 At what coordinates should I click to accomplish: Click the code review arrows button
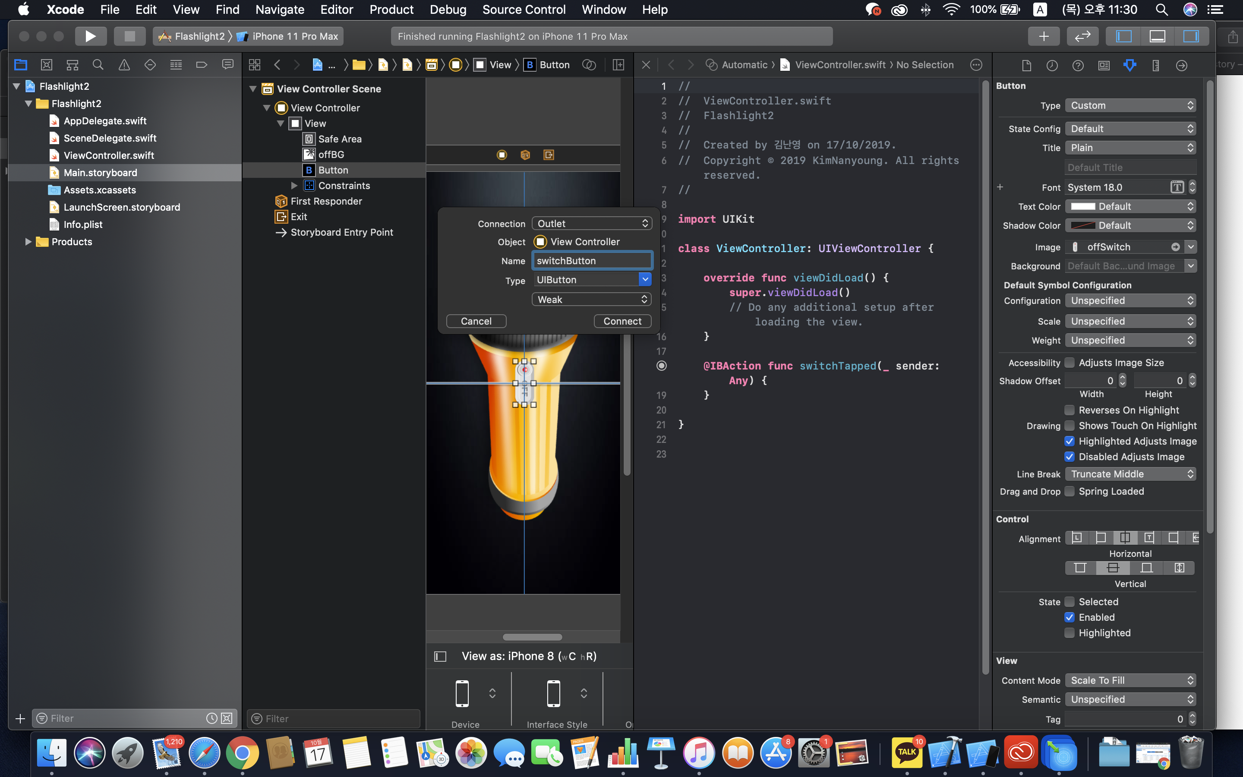[x=1082, y=36]
